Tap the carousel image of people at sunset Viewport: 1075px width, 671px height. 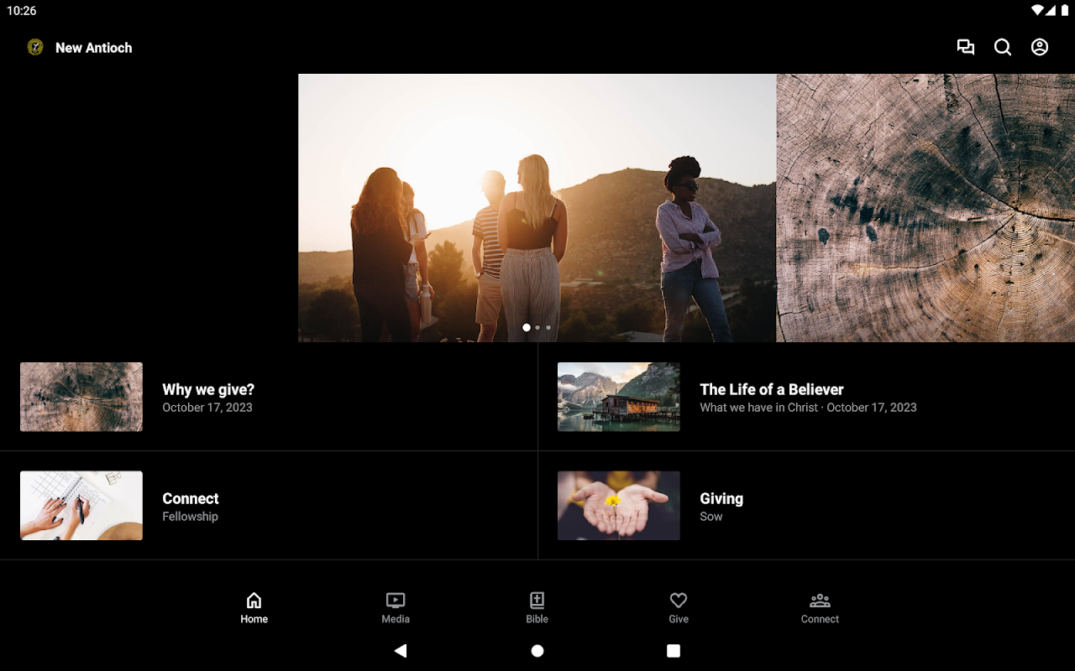(537, 208)
